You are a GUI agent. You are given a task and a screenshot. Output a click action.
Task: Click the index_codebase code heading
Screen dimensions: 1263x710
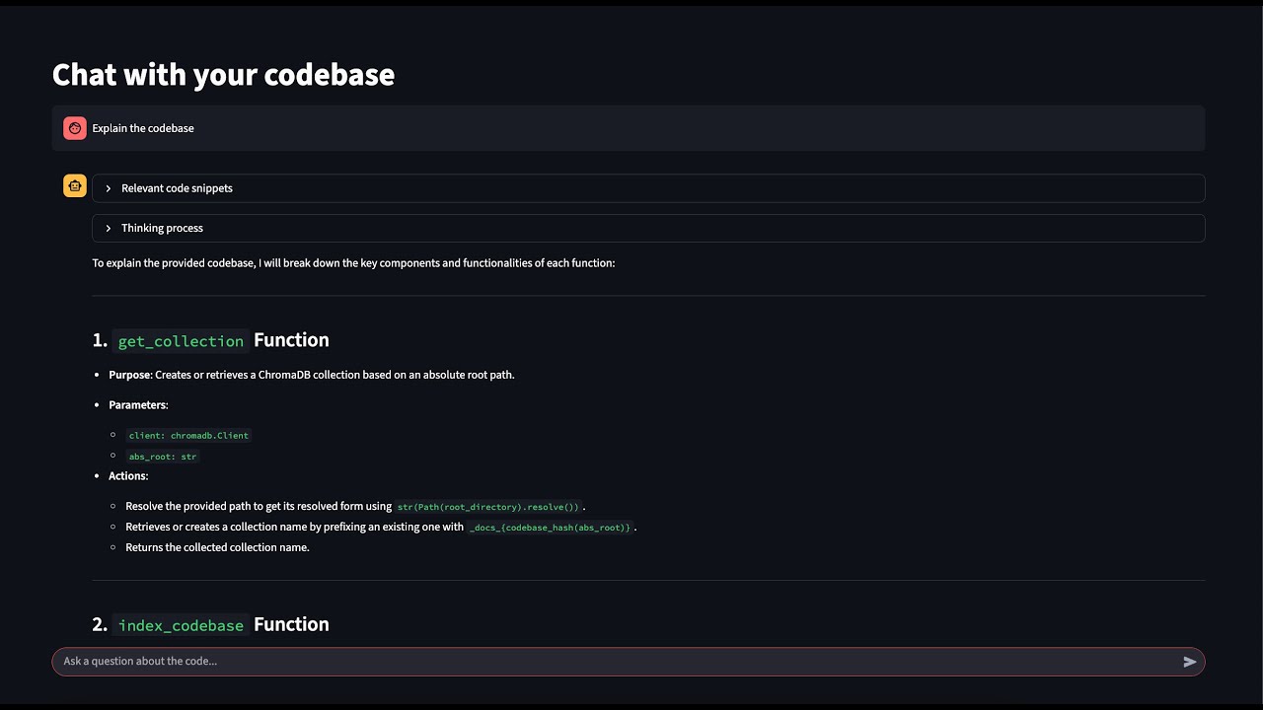coord(181,625)
